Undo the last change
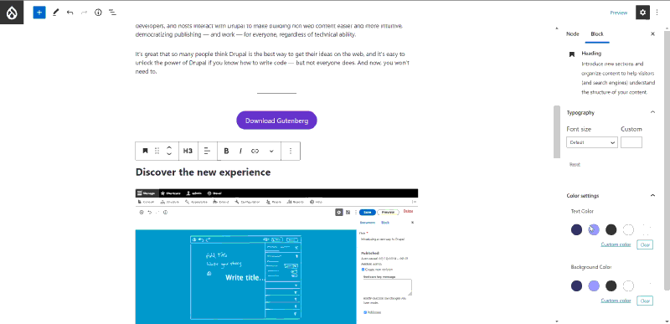 pos(70,13)
